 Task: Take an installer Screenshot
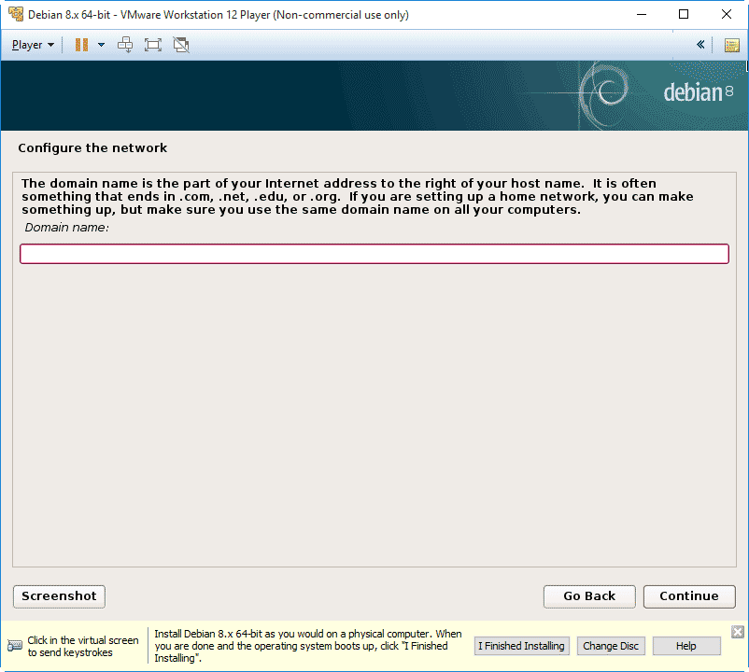click(x=59, y=596)
